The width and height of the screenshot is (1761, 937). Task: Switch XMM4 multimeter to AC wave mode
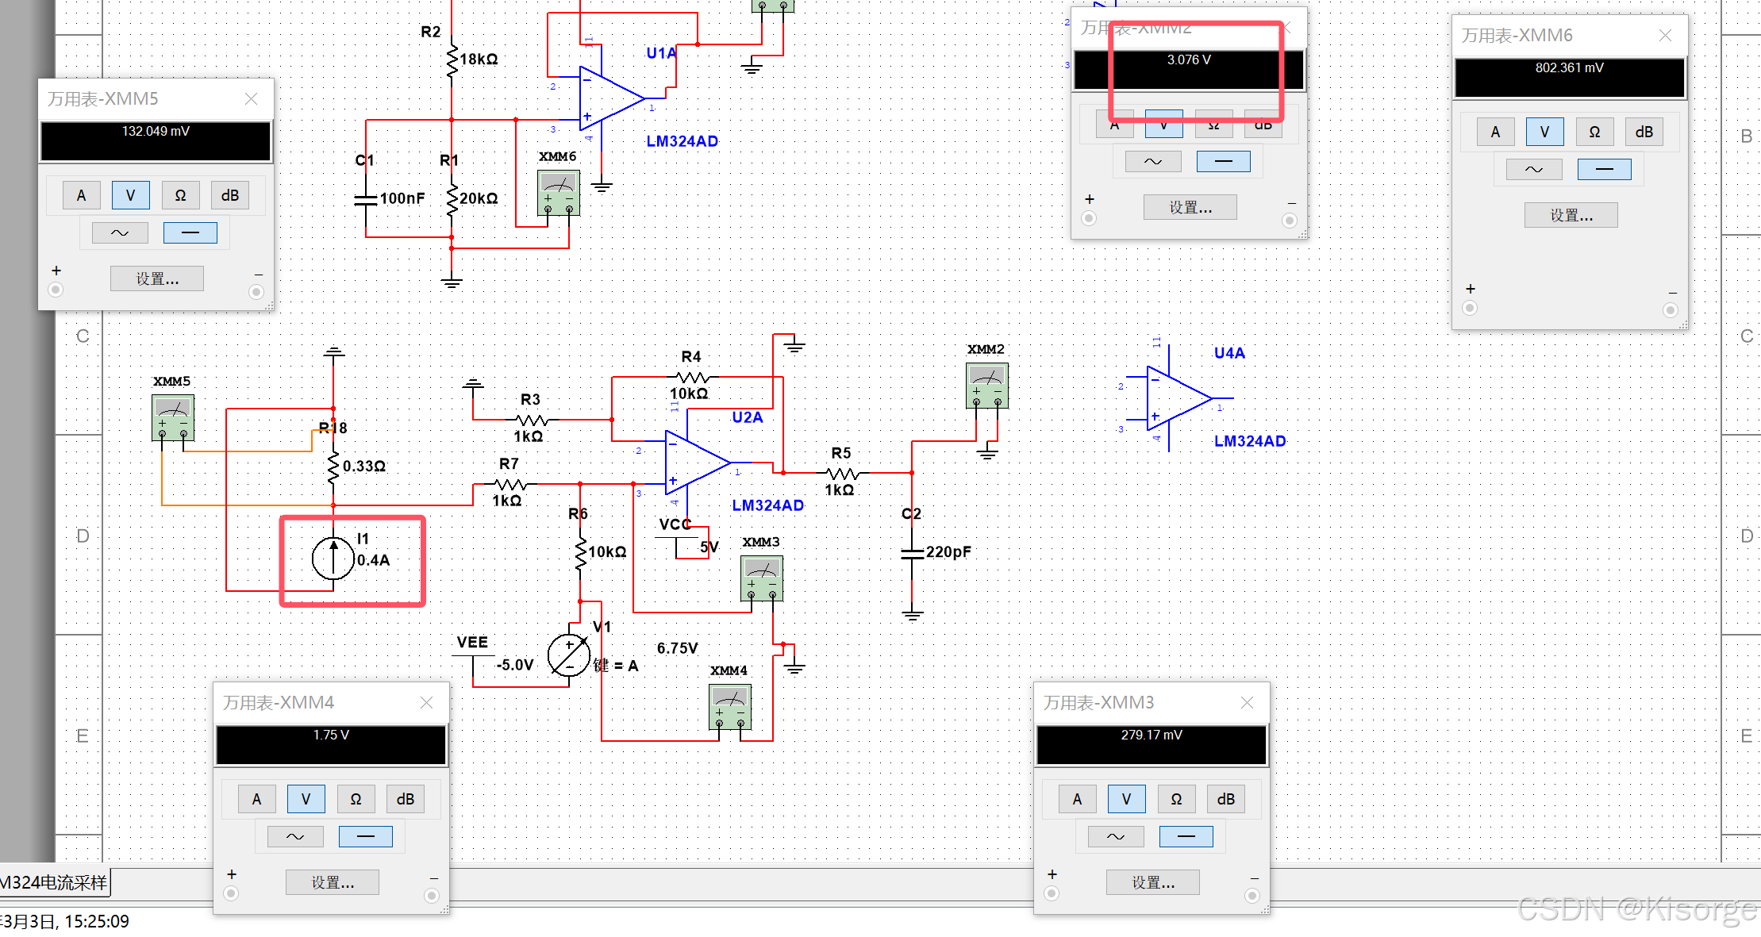[x=295, y=836]
